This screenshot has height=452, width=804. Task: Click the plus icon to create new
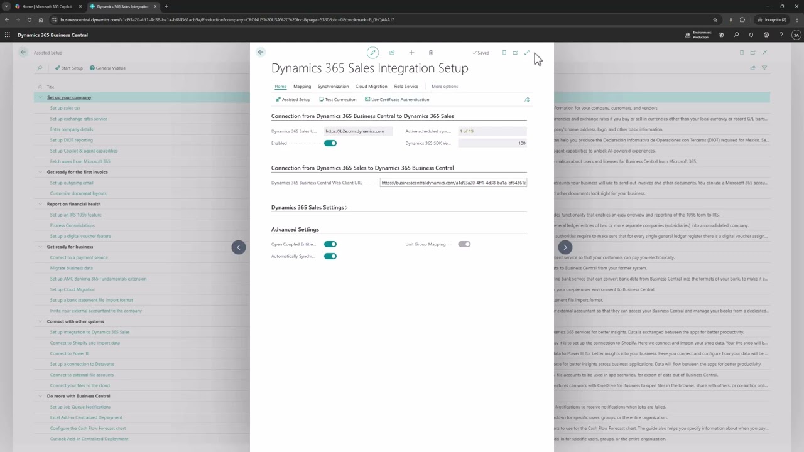pyautogui.click(x=411, y=53)
